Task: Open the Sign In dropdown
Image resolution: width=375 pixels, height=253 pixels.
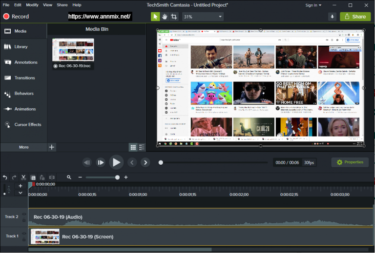Action: [x=313, y=5]
